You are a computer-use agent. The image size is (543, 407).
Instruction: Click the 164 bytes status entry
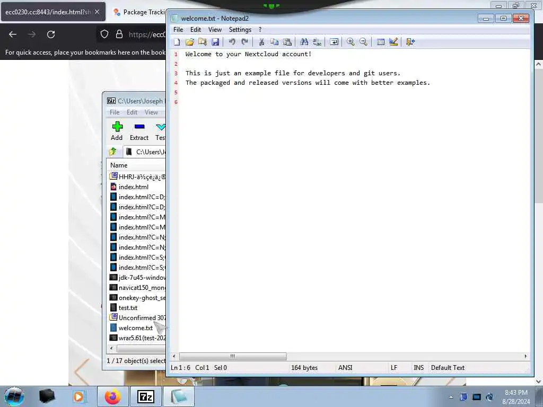(x=304, y=368)
